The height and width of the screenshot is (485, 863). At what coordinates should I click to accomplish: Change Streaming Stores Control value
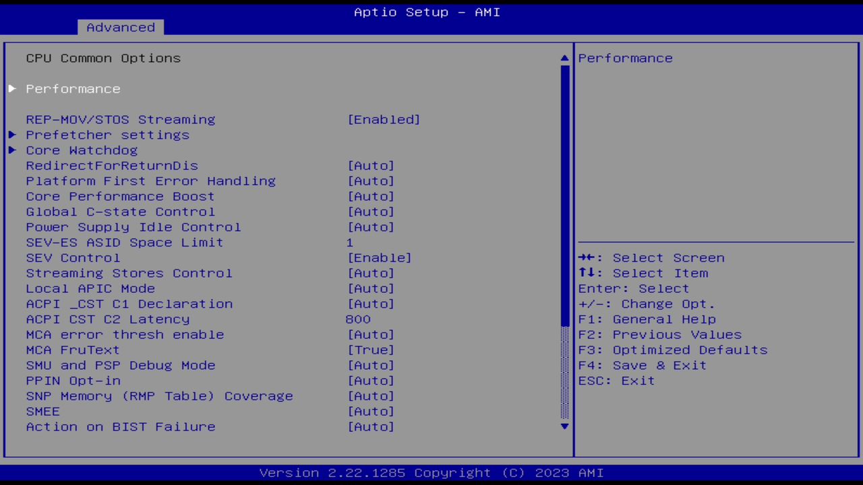pos(371,273)
